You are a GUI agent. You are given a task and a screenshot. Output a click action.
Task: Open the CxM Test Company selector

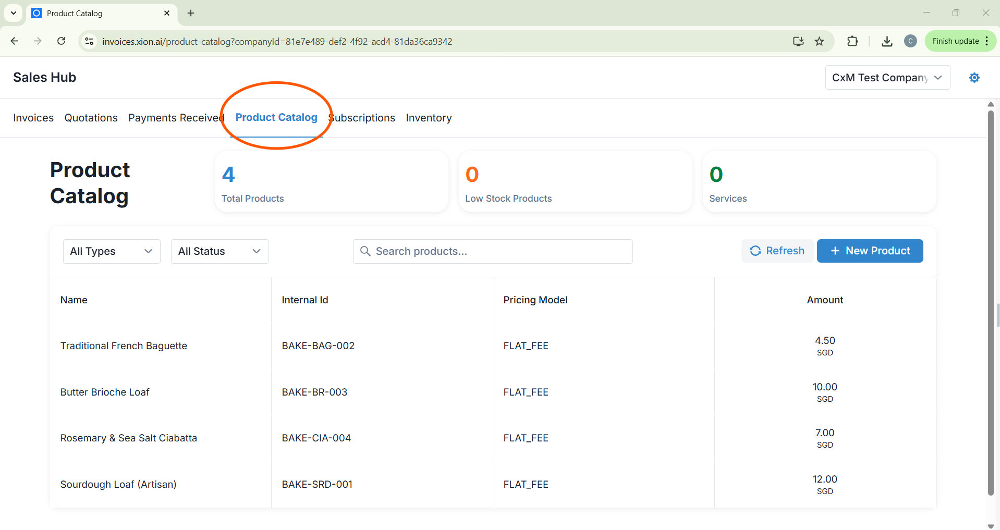point(887,78)
